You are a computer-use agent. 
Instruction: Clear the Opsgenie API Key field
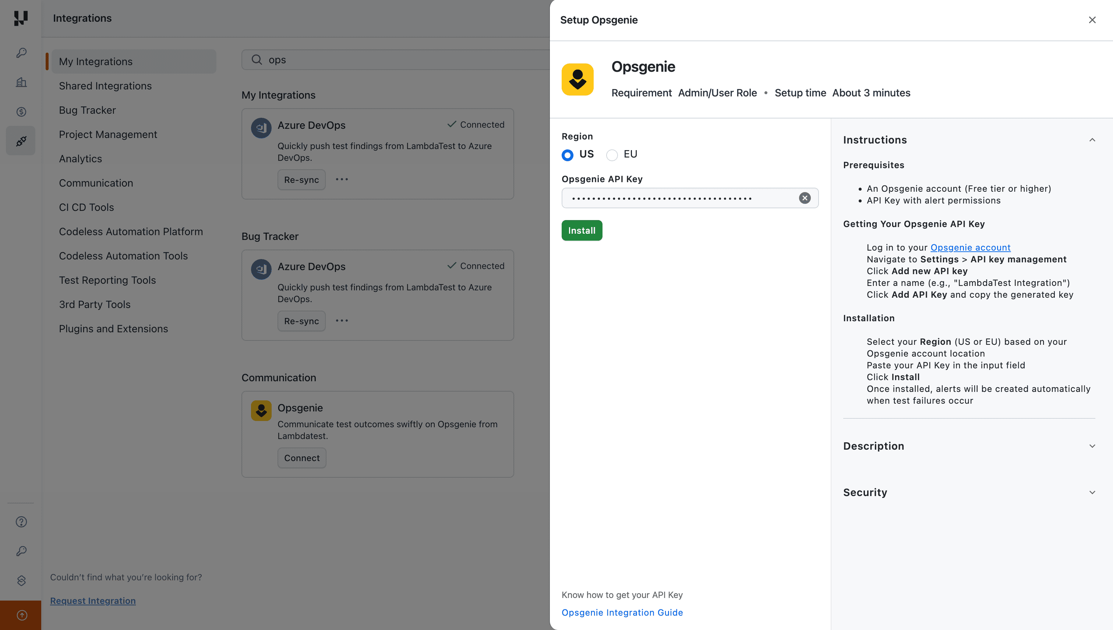[805, 198]
